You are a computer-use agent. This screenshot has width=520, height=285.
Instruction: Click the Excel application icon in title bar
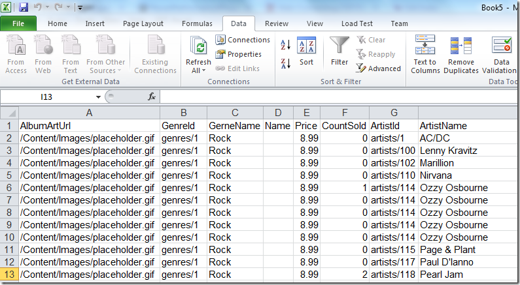6,7
